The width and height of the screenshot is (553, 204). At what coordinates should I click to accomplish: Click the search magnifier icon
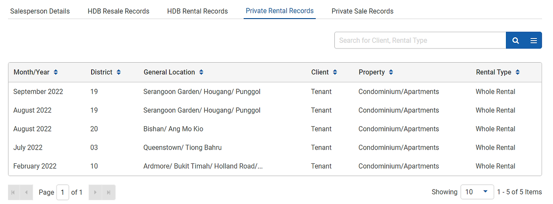(515, 41)
